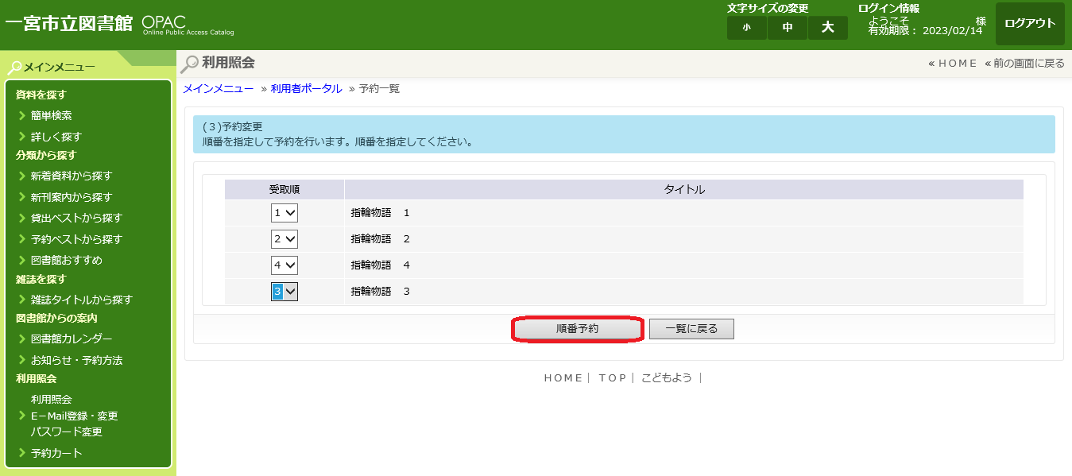Open order dropdown for 指輪物語 4
This screenshot has width=1072, height=476.
click(284, 265)
